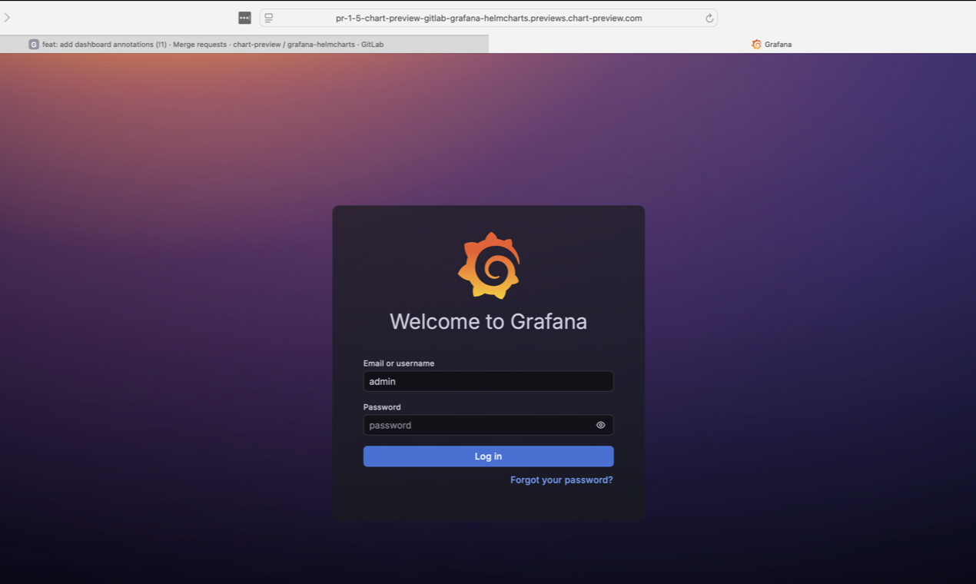Screen dimensions: 976x584
Task: Click the browser address bar URL
Action: click(x=489, y=18)
